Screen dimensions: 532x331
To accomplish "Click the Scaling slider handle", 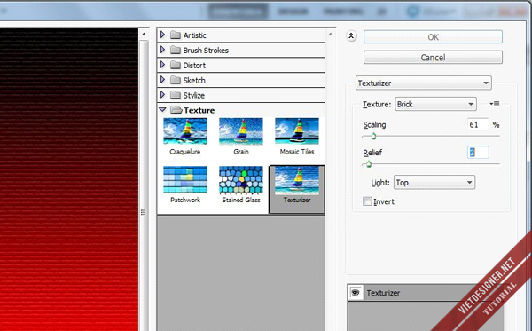I will click(373, 137).
